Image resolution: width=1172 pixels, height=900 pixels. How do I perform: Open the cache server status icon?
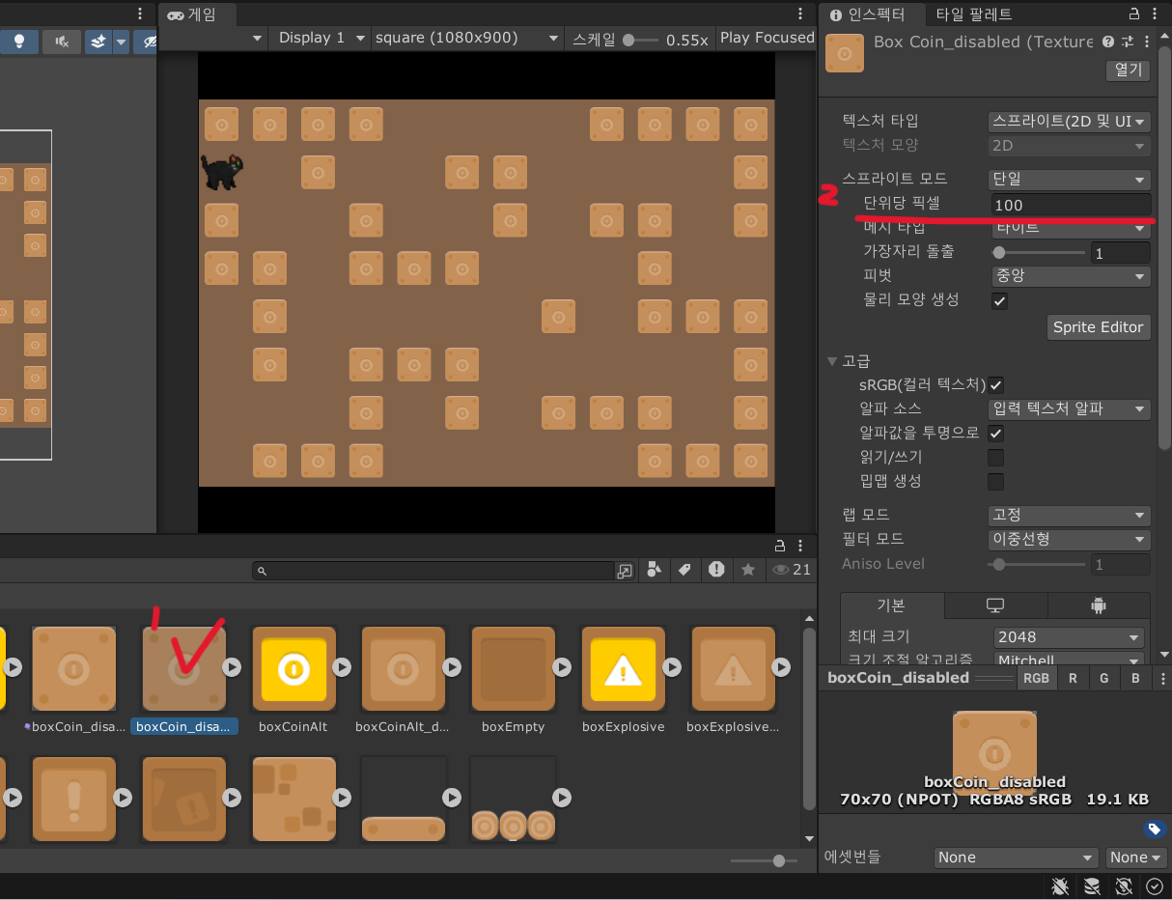click(x=1092, y=886)
